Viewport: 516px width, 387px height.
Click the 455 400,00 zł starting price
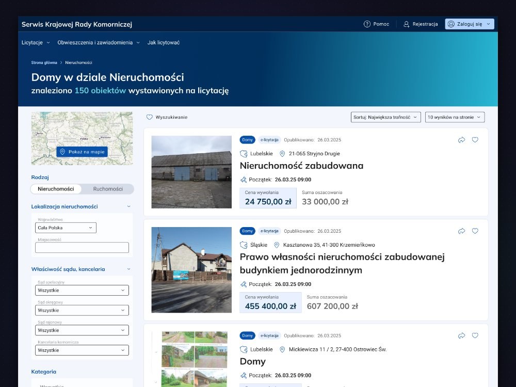point(270,307)
